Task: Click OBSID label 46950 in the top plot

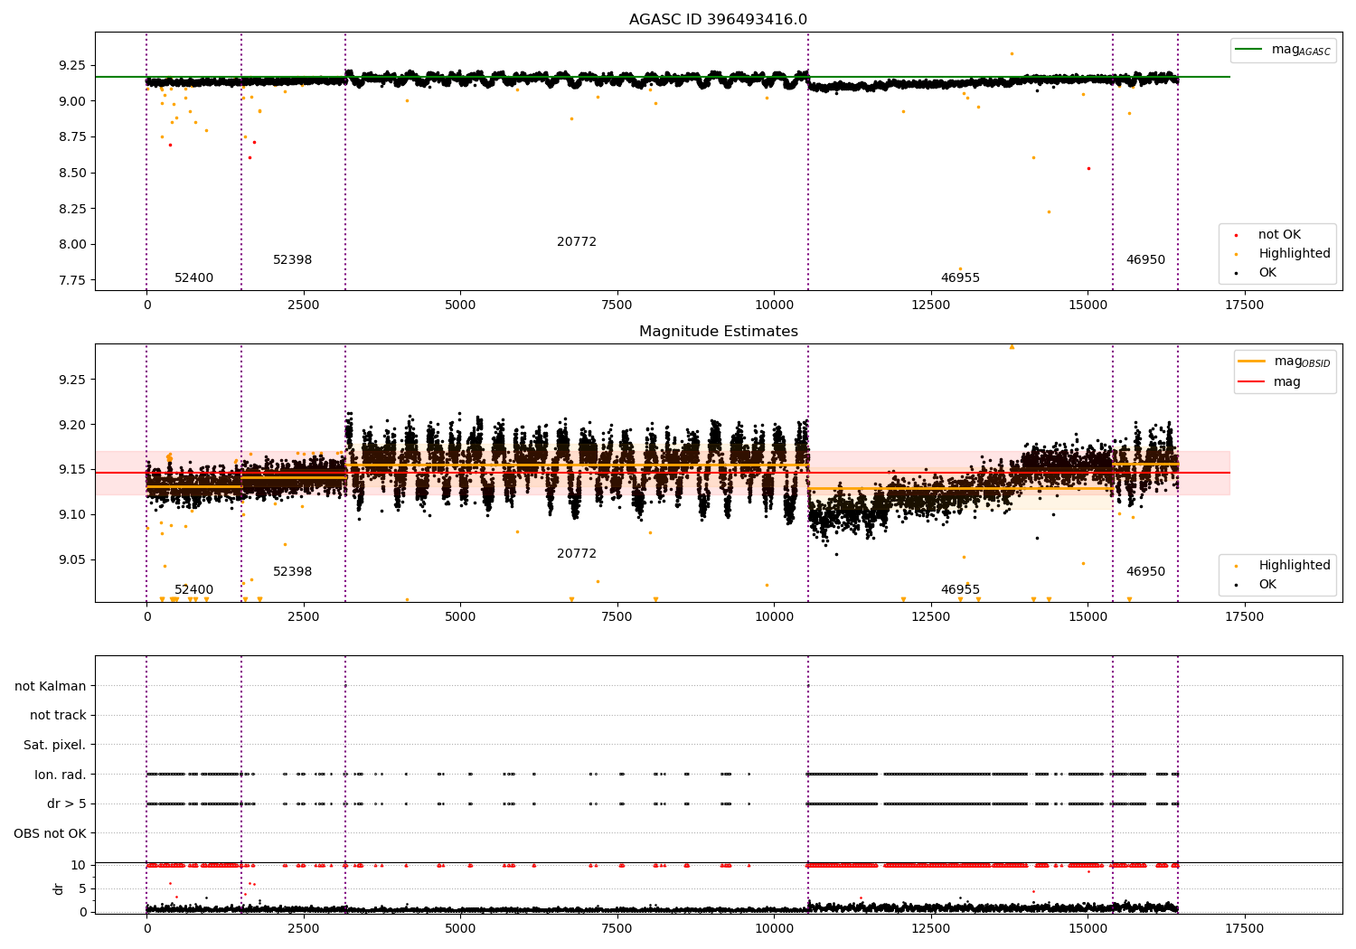Action: click(x=1145, y=260)
